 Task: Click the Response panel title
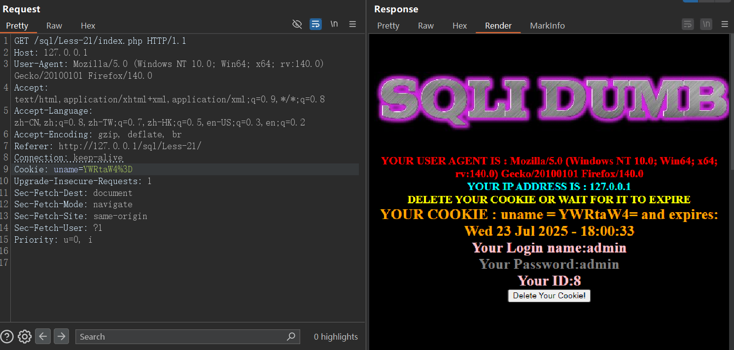point(396,9)
